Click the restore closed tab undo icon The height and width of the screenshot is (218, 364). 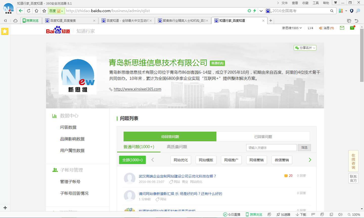point(356,21)
